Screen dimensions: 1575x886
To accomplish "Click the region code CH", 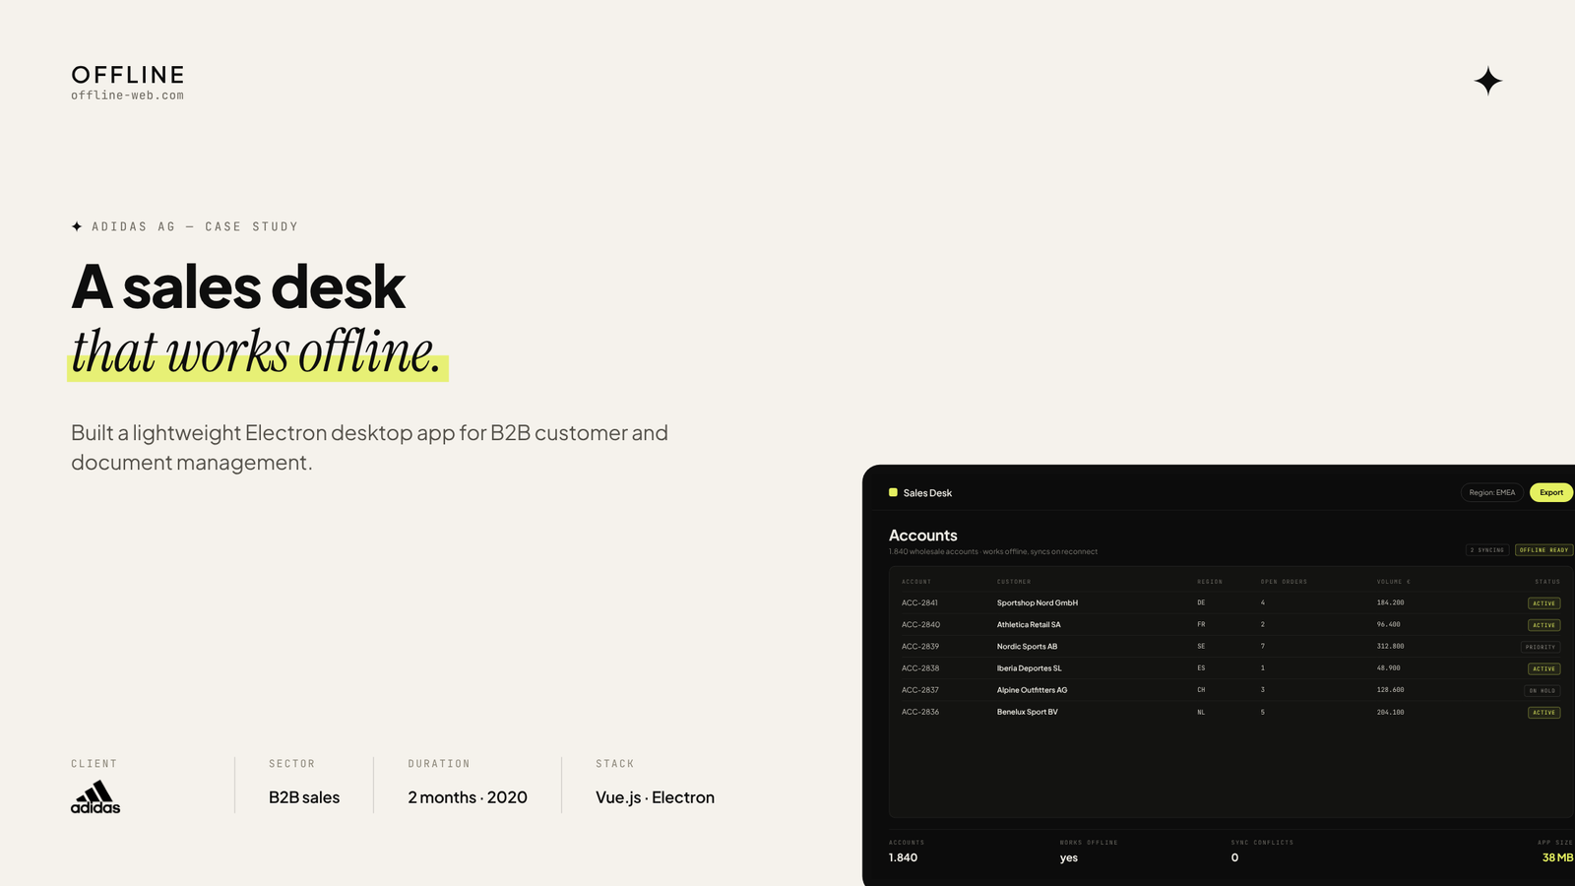I will click(x=1201, y=690).
